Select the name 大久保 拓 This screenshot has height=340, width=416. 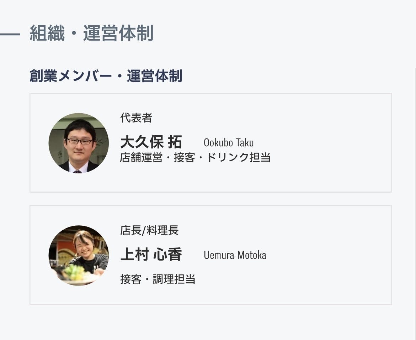click(151, 142)
